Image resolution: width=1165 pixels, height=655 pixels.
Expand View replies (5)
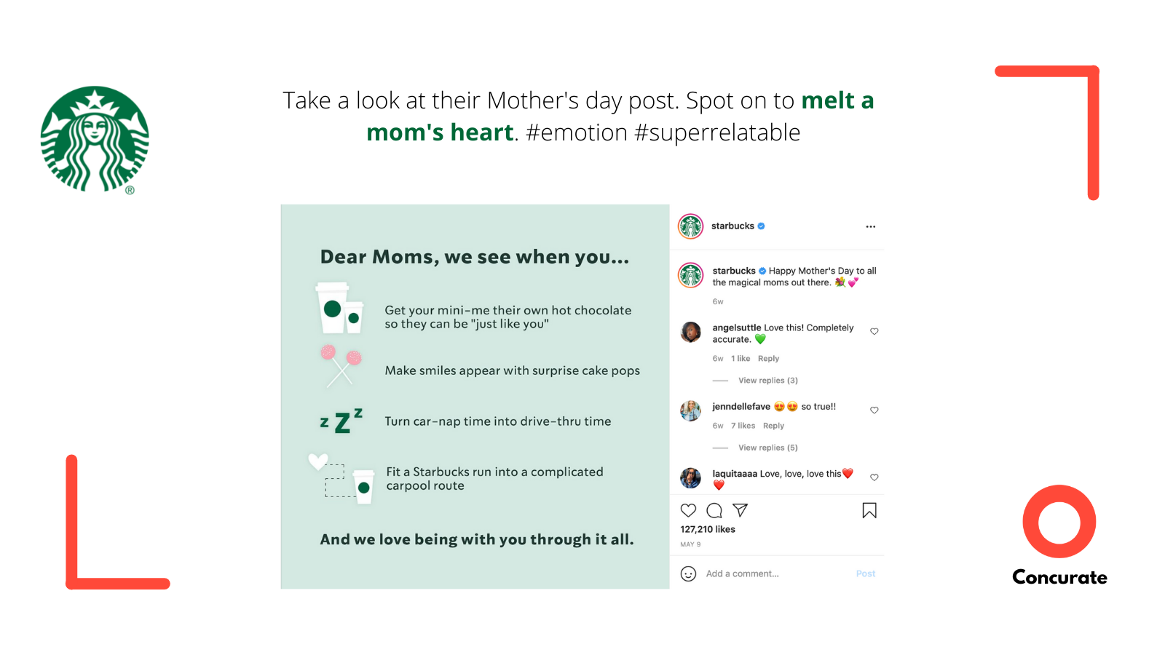[x=768, y=448]
